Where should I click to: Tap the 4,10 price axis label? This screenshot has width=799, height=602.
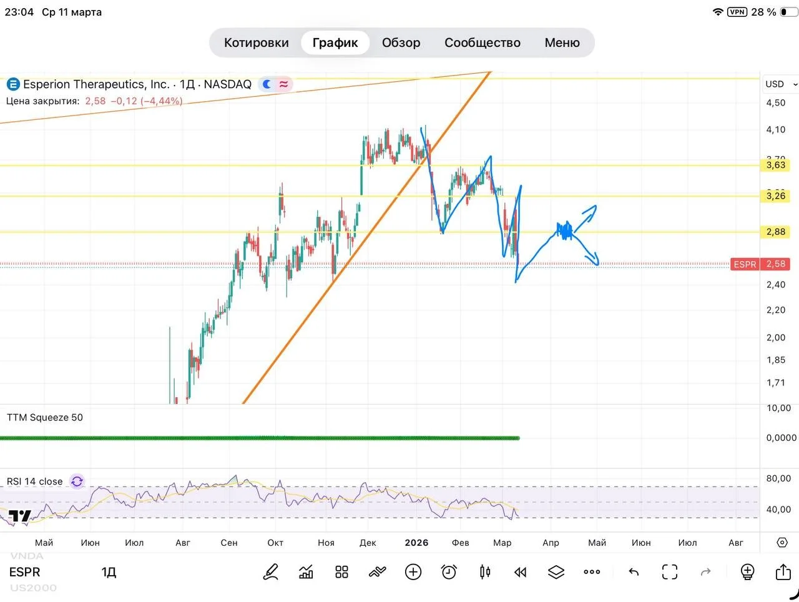click(776, 129)
